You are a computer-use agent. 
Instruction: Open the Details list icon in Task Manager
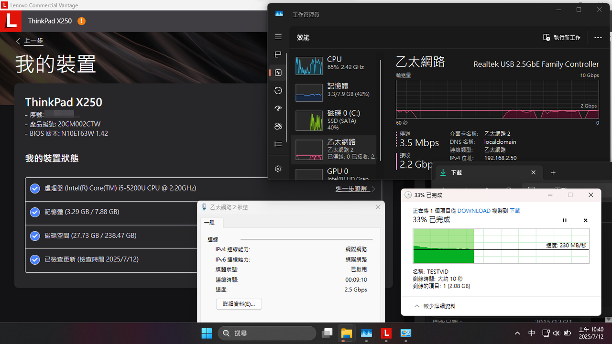coord(278,144)
